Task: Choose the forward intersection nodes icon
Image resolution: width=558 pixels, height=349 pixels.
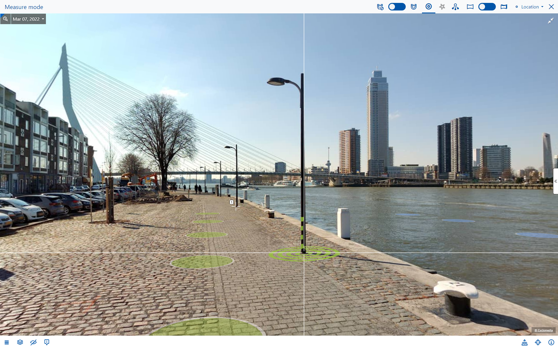Action: [455, 7]
